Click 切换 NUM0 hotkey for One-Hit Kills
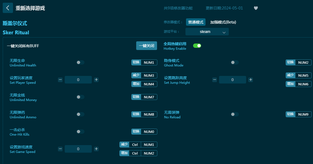This screenshot has height=164, width=313. (144, 132)
